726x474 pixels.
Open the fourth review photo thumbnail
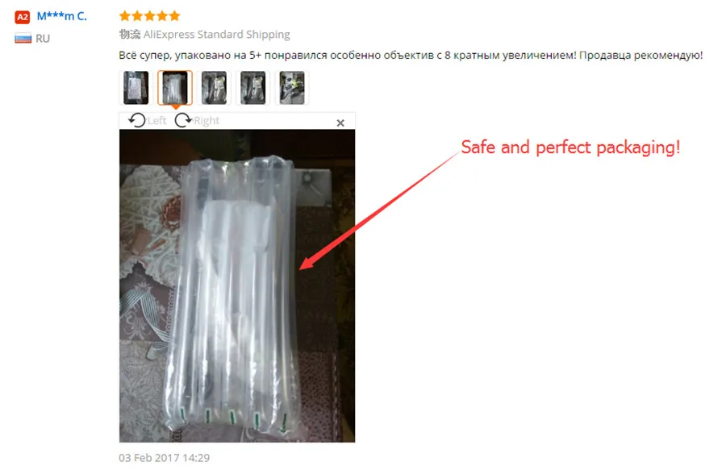(252, 88)
